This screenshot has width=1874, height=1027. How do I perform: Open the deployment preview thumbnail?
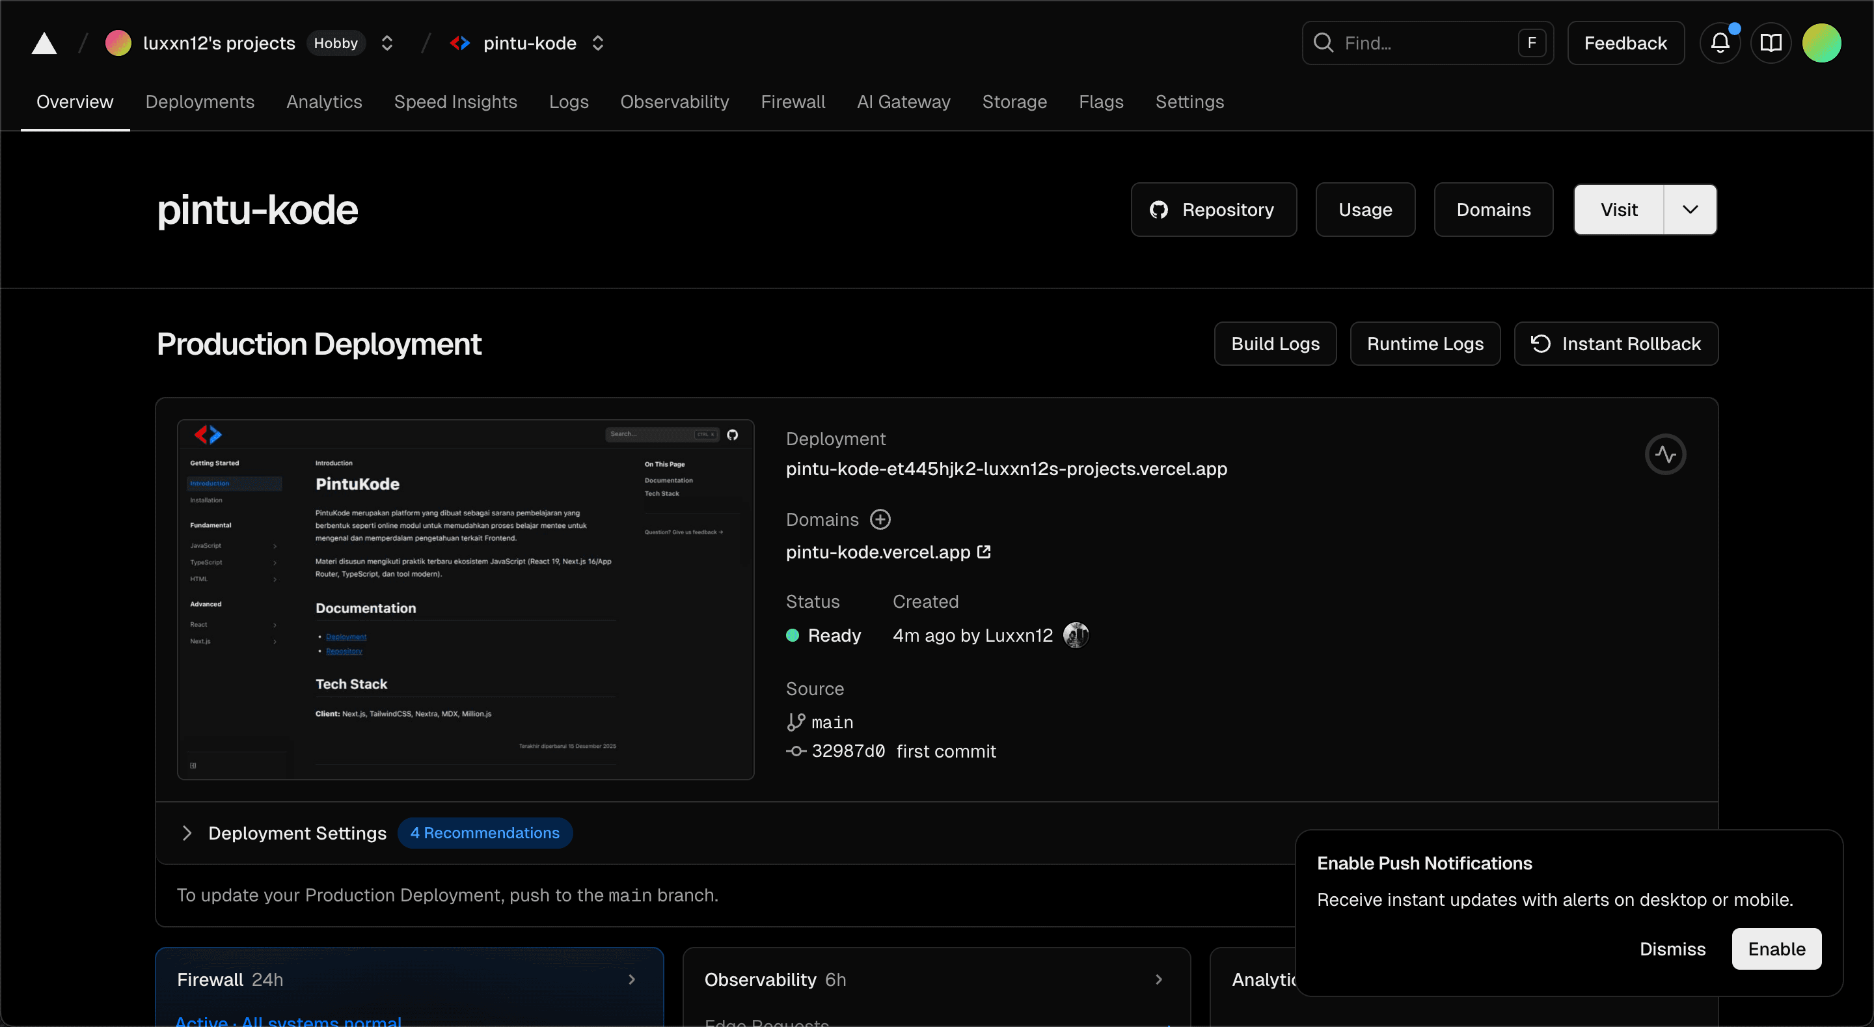pyautogui.click(x=466, y=600)
